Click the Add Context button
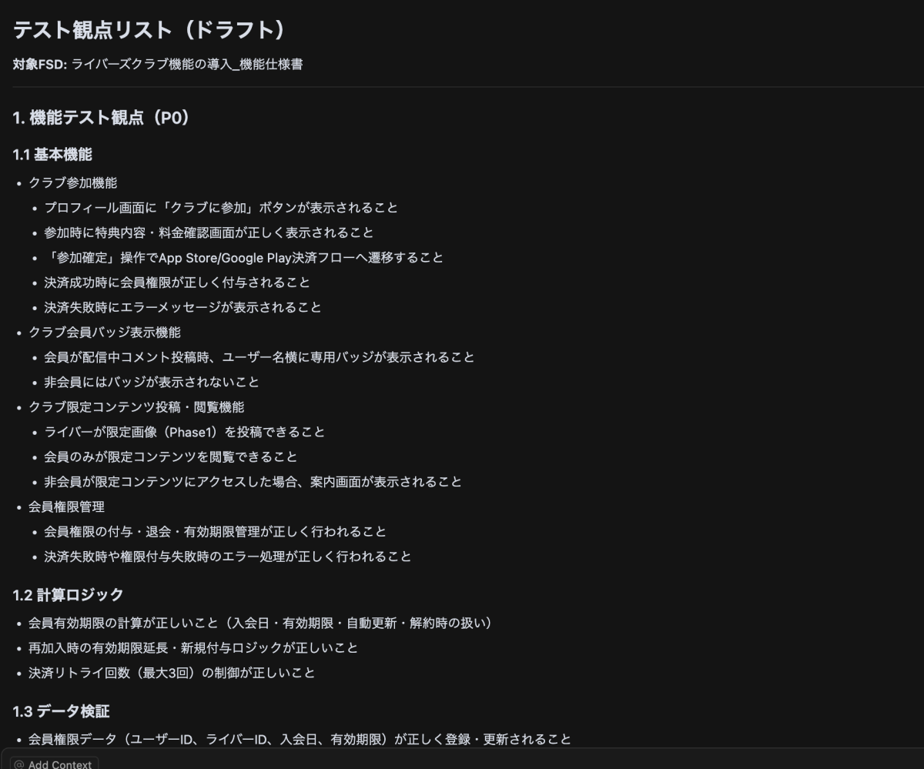Screen dimensions: 924x769 (x=52, y=764)
